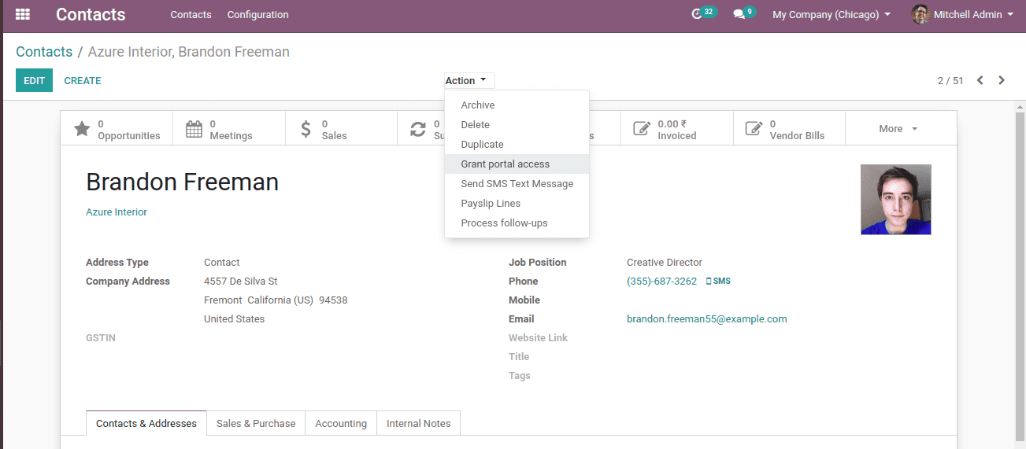Click the CREATE button

(83, 80)
